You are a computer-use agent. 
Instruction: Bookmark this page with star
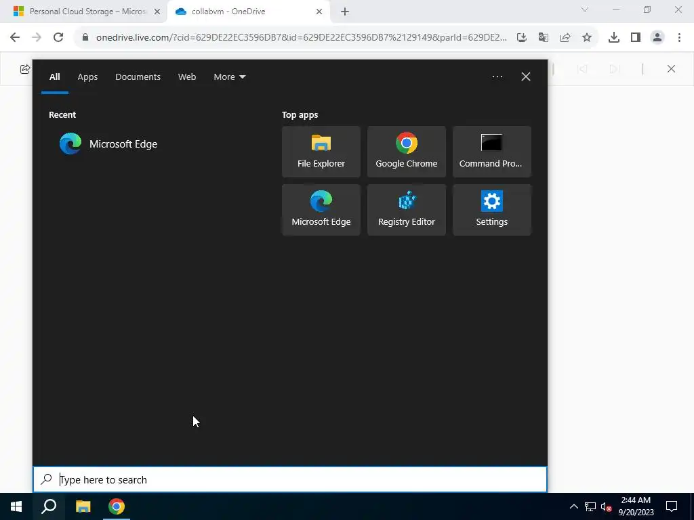587,38
